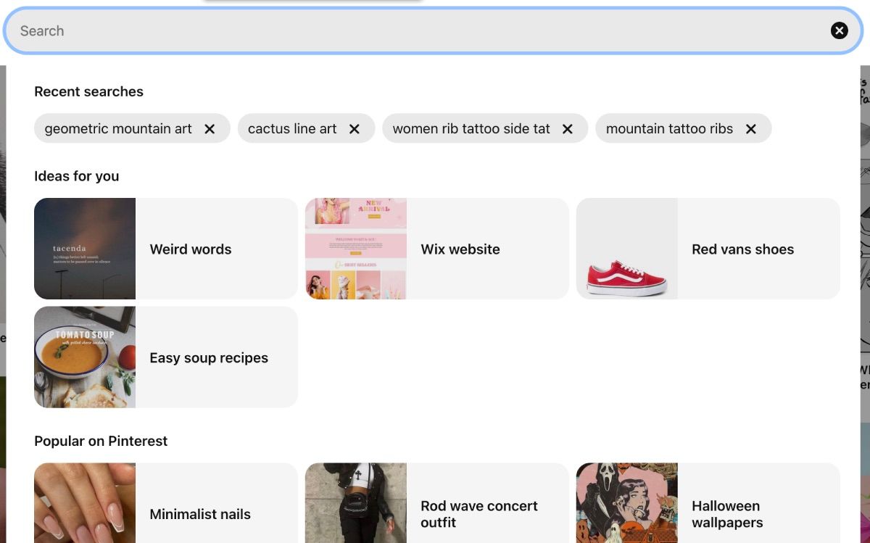Image resolution: width=870 pixels, height=543 pixels.
Task: Open the "Rod wave concert outfit" suggestion
Action: (x=478, y=513)
